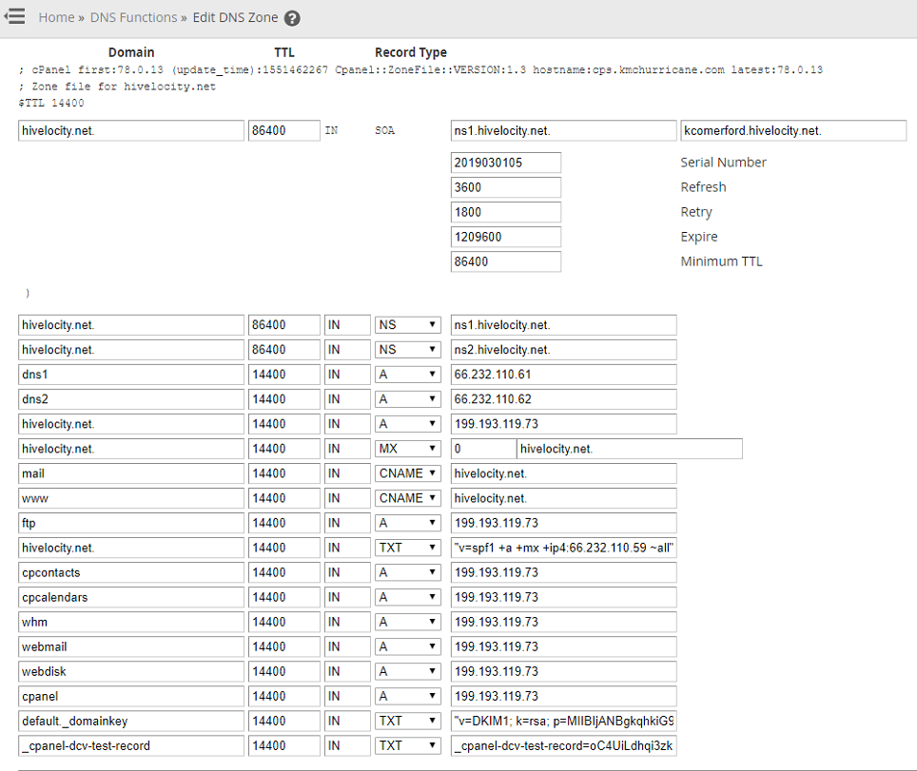This screenshot has height=771, width=917.
Task: Open DNS Functions breadcrumb link
Action: (x=133, y=17)
